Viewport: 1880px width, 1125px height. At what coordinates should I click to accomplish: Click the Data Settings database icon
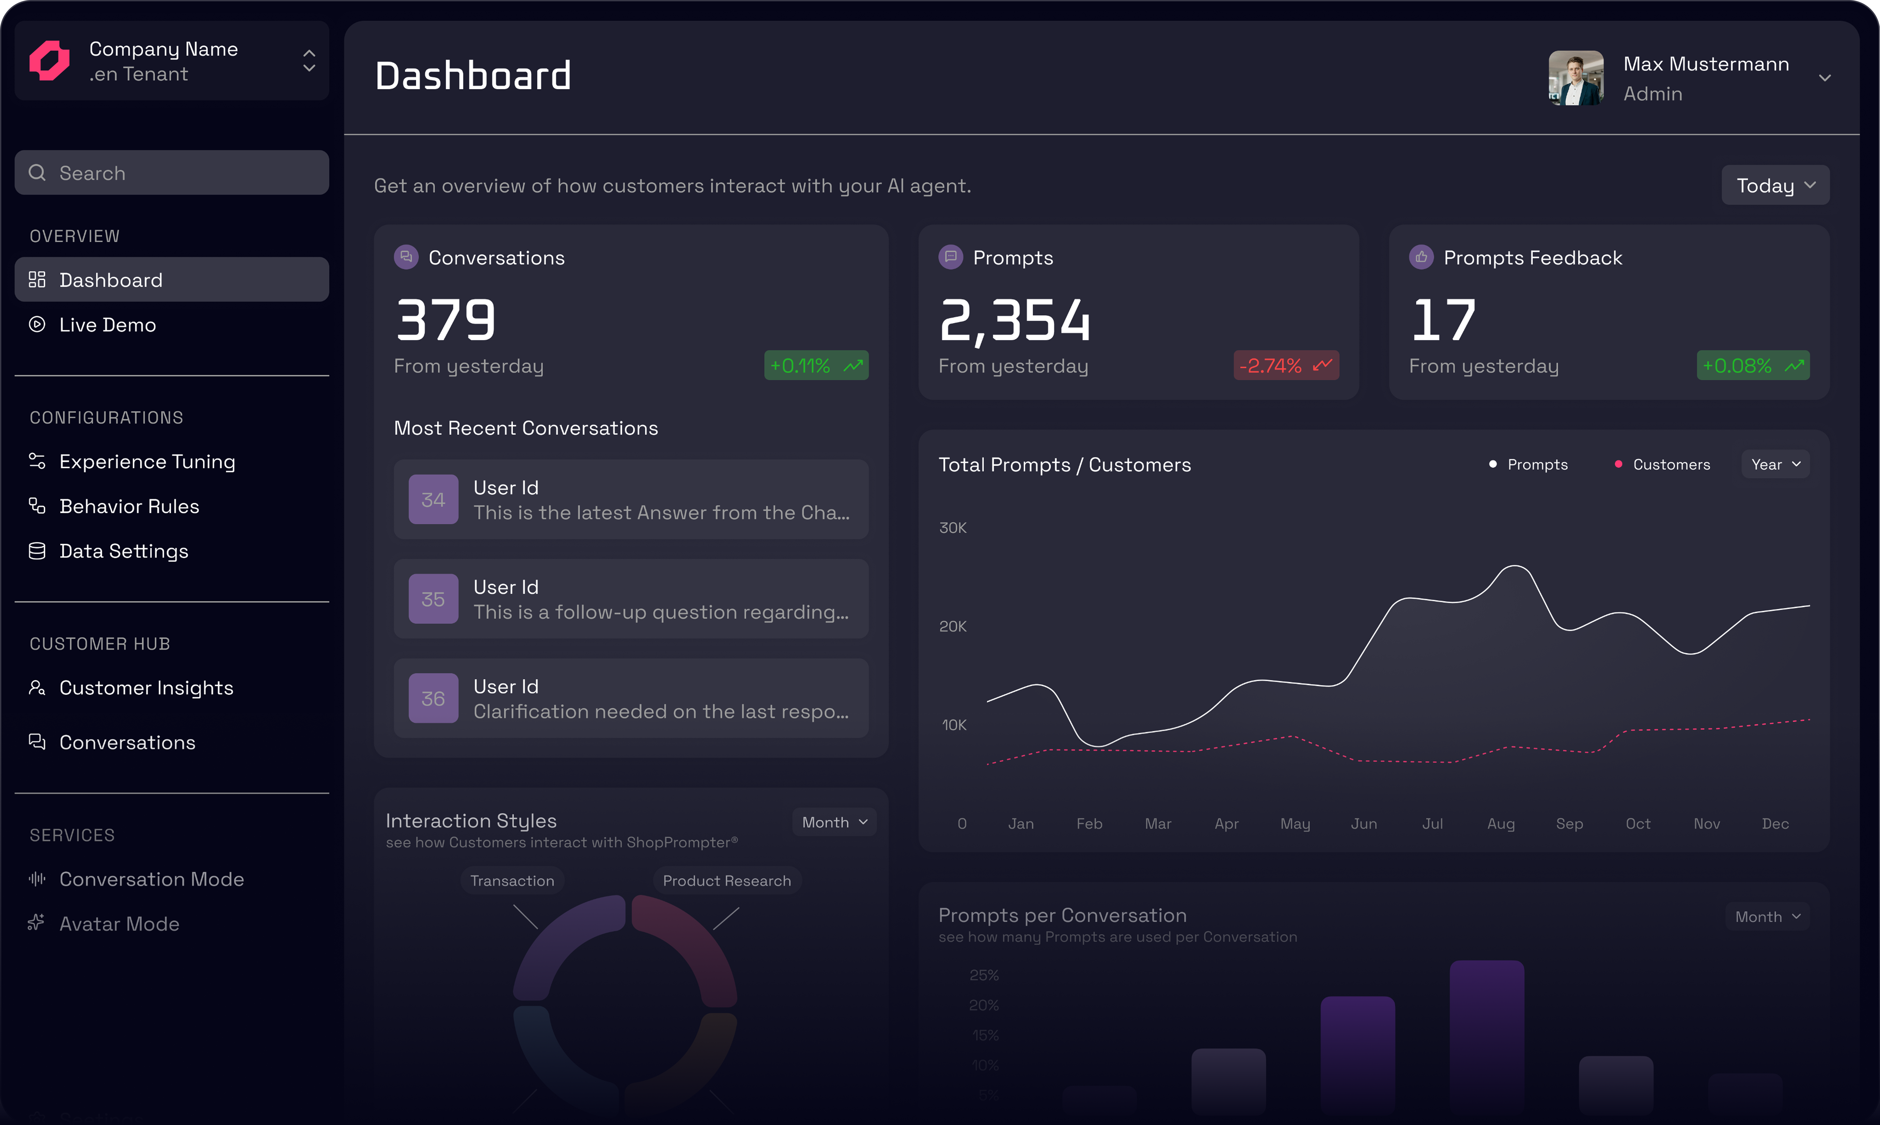coord(37,551)
